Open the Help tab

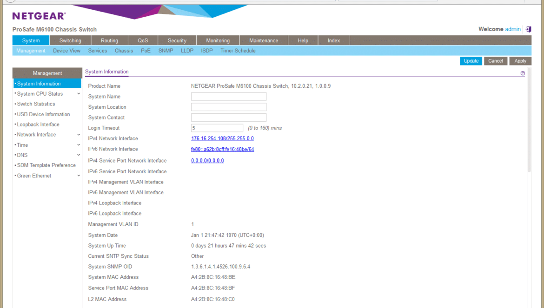pyautogui.click(x=303, y=40)
